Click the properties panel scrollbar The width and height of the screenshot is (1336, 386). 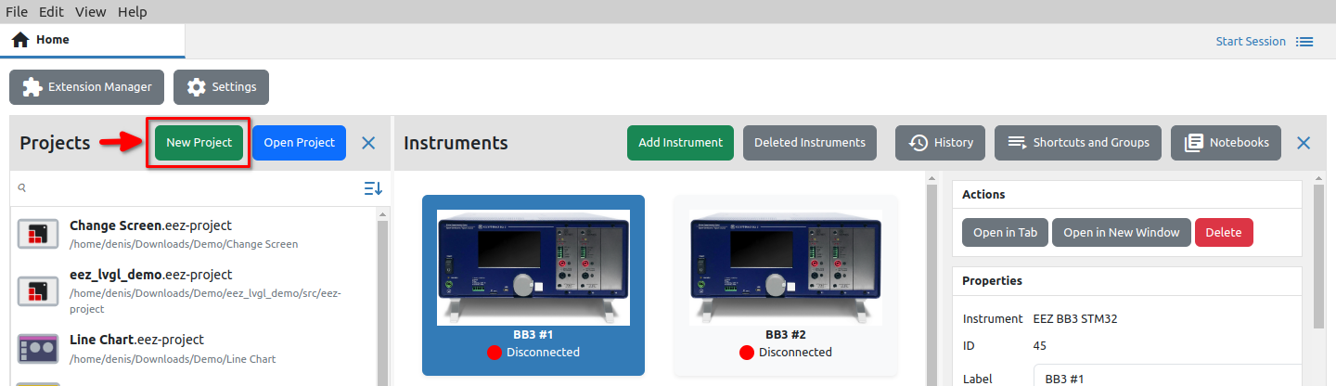(1318, 255)
